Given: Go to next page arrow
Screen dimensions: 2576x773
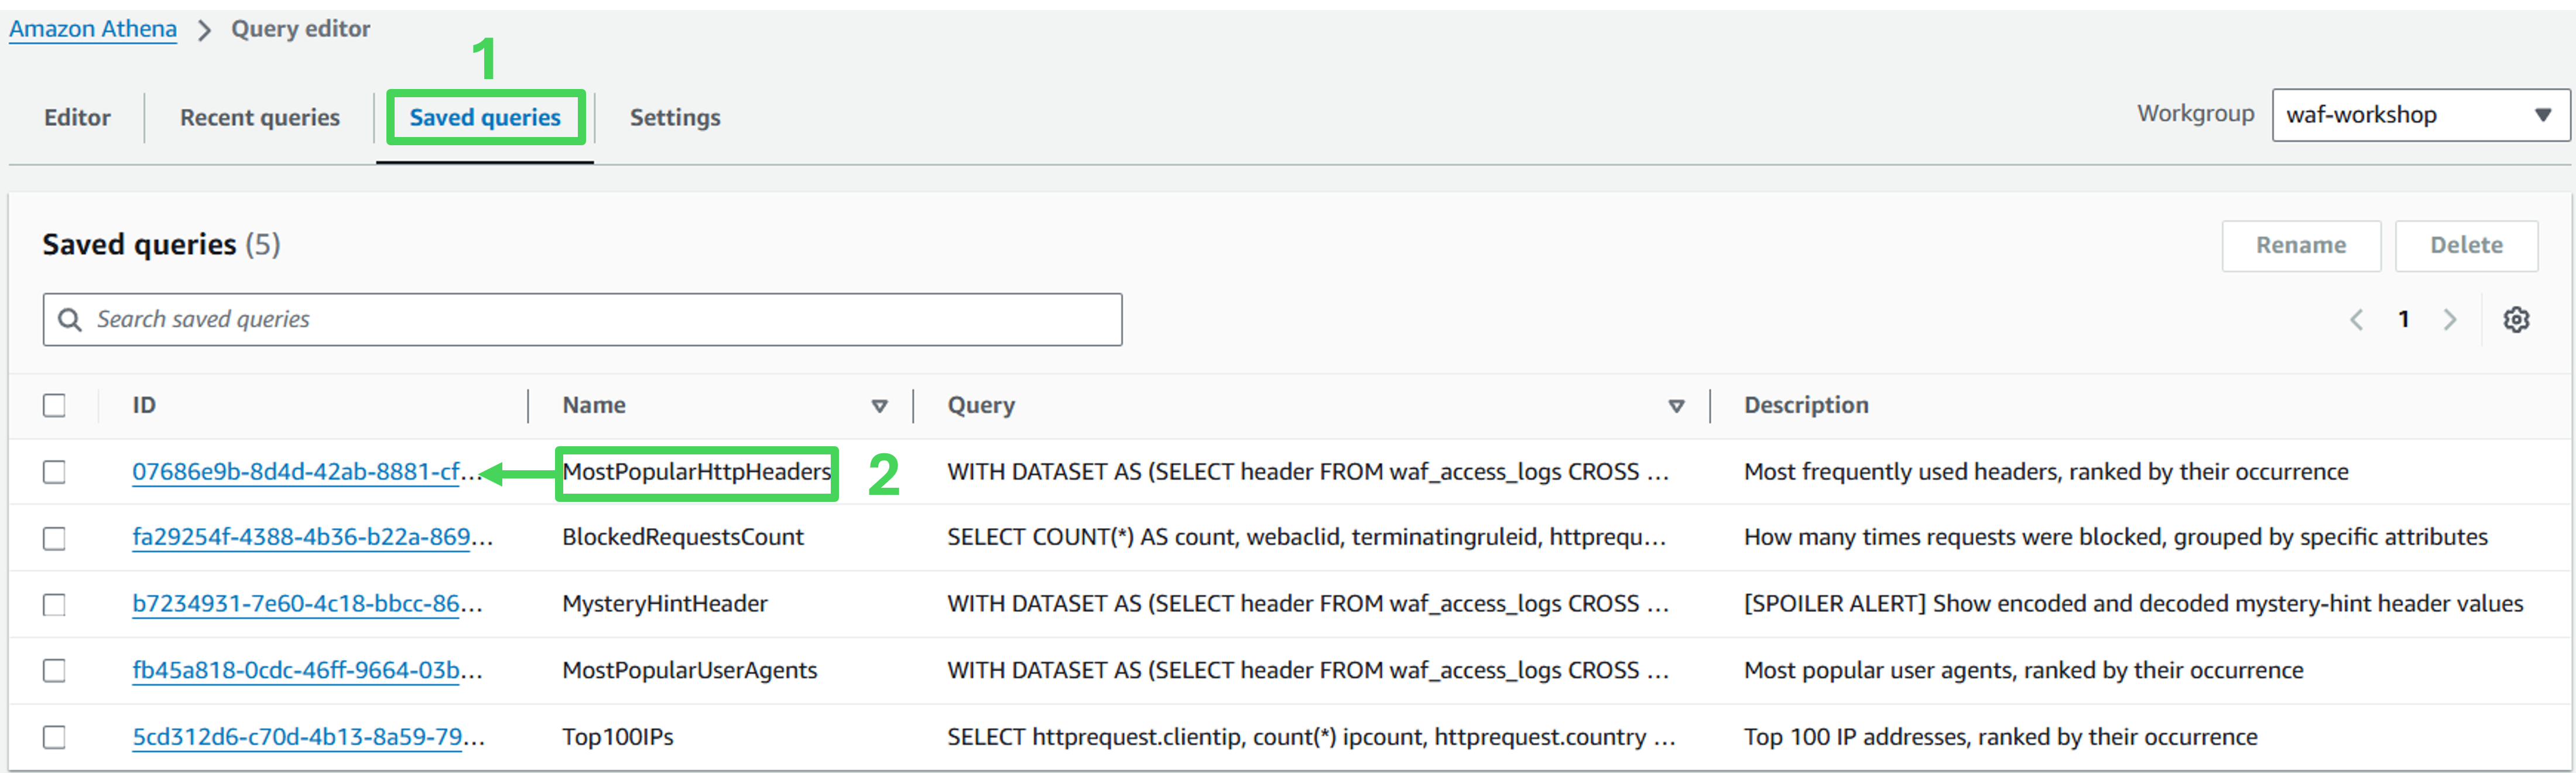Looking at the screenshot, I should 2450,319.
